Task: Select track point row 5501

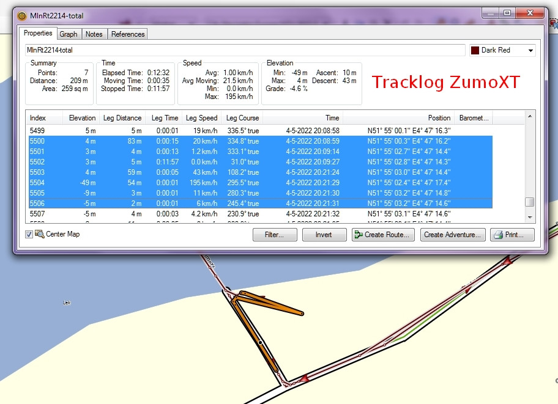Action: pos(260,151)
